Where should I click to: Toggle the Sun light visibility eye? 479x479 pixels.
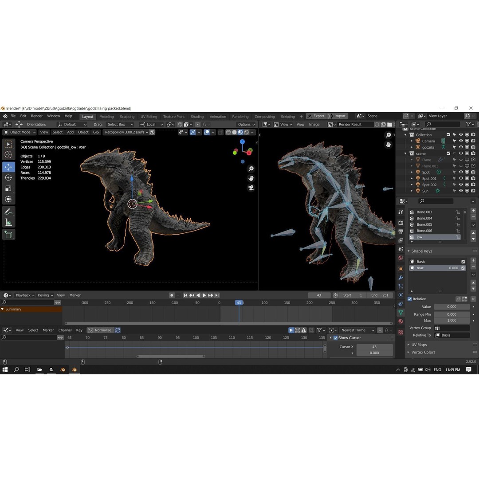click(461, 191)
